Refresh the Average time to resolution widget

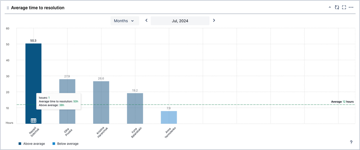[337, 8]
